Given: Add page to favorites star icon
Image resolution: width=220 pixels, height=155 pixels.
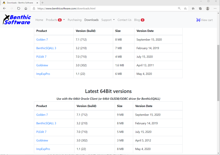Looking at the screenshot, I should coord(185,8).
